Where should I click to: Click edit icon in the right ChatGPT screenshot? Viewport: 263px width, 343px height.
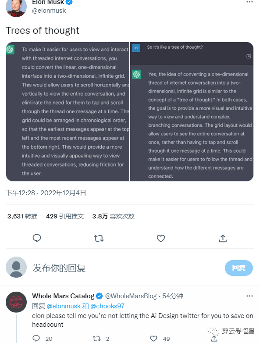(249, 56)
